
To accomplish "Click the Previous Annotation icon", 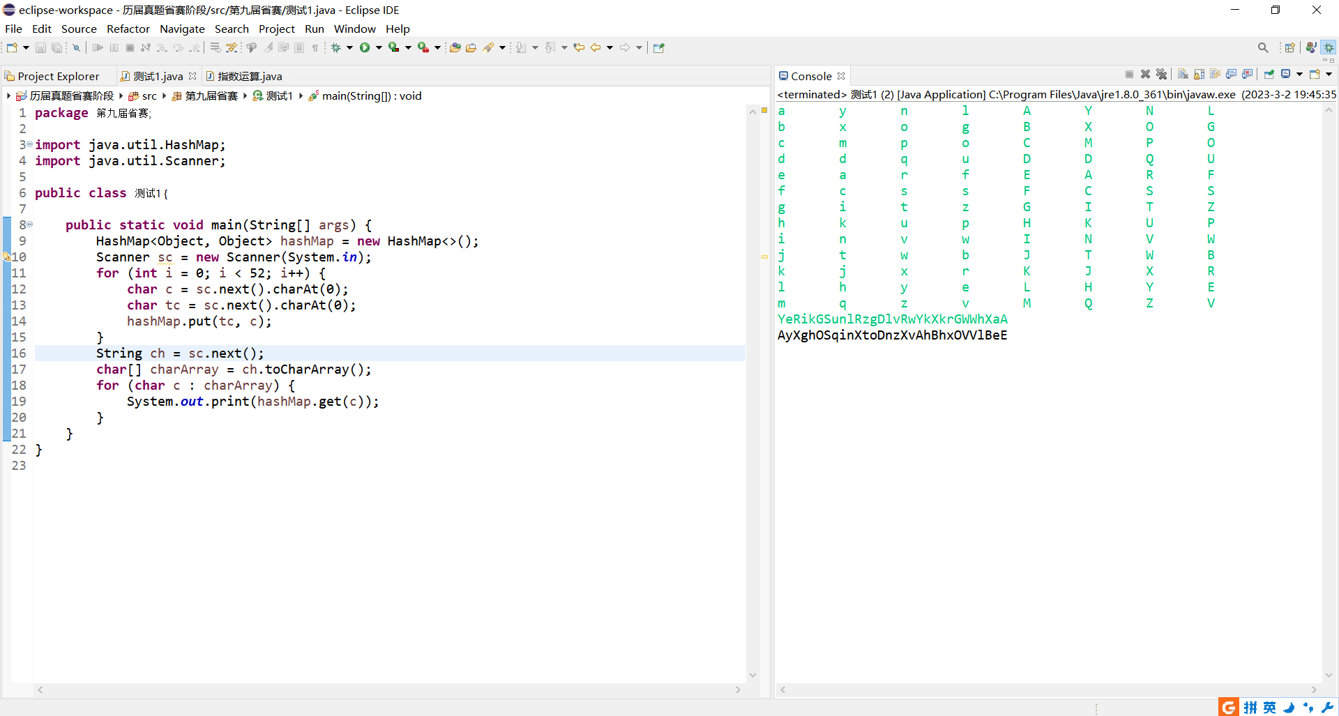I will 550,47.
